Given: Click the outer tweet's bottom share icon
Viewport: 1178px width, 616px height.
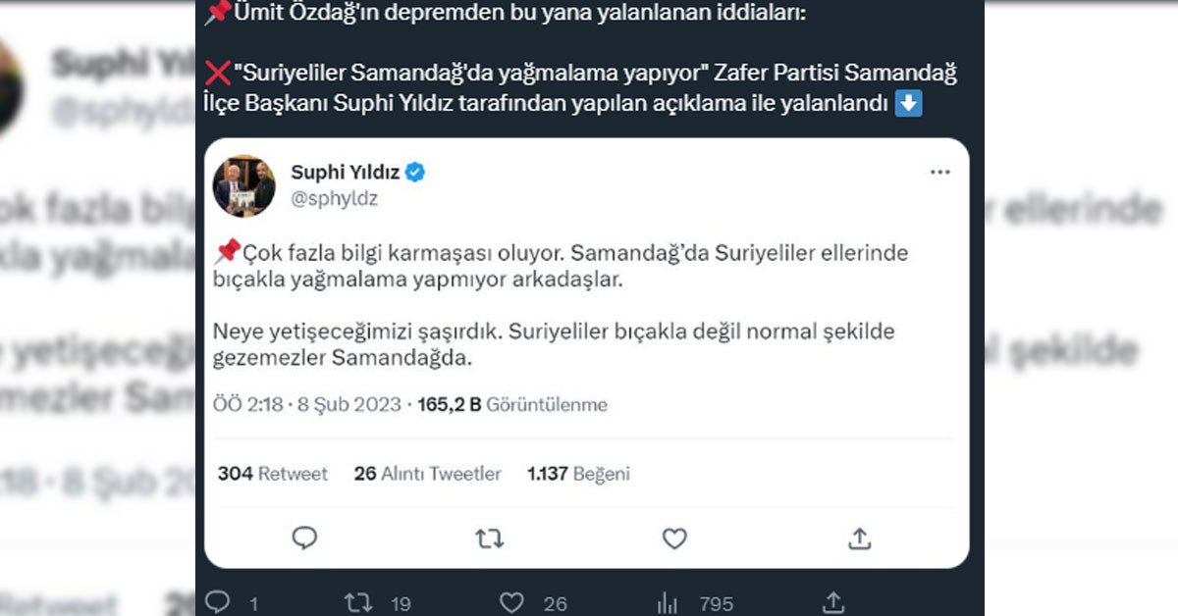Looking at the screenshot, I should tap(833, 601).
